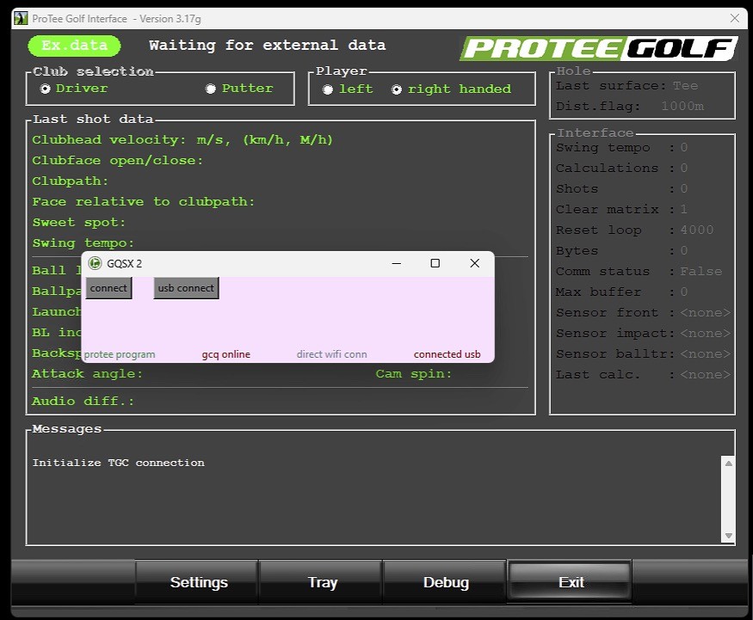
Task: Click the 'direct wifi conn' status label
Action: (x=331, y=354)
